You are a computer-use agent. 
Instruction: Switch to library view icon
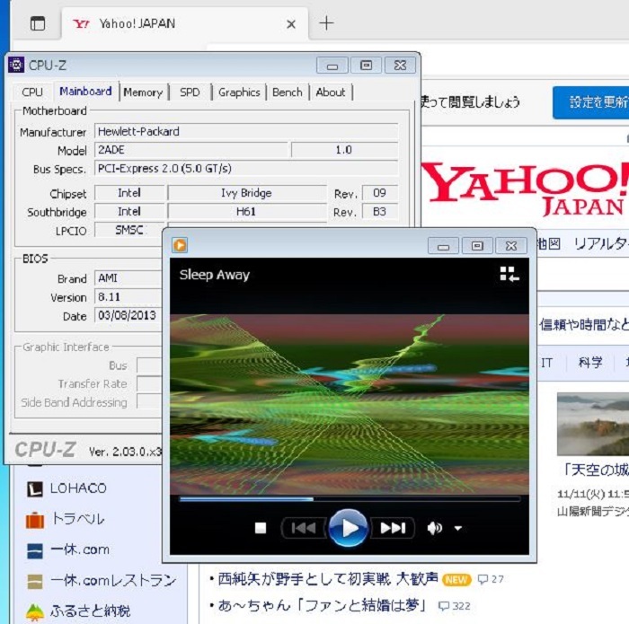[x=509, y=275]
